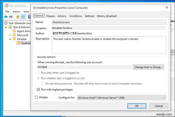
Task: Click the Help icon in Task Scheduler toolbar
Action: pyautogui.click(x=29, y=17)
